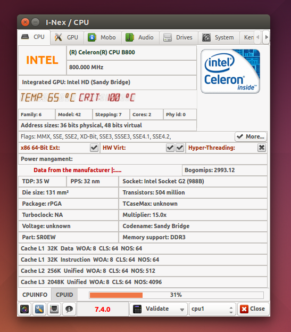
Task: Click the Part: SR0EW cell
Action: tap(68, 237)
